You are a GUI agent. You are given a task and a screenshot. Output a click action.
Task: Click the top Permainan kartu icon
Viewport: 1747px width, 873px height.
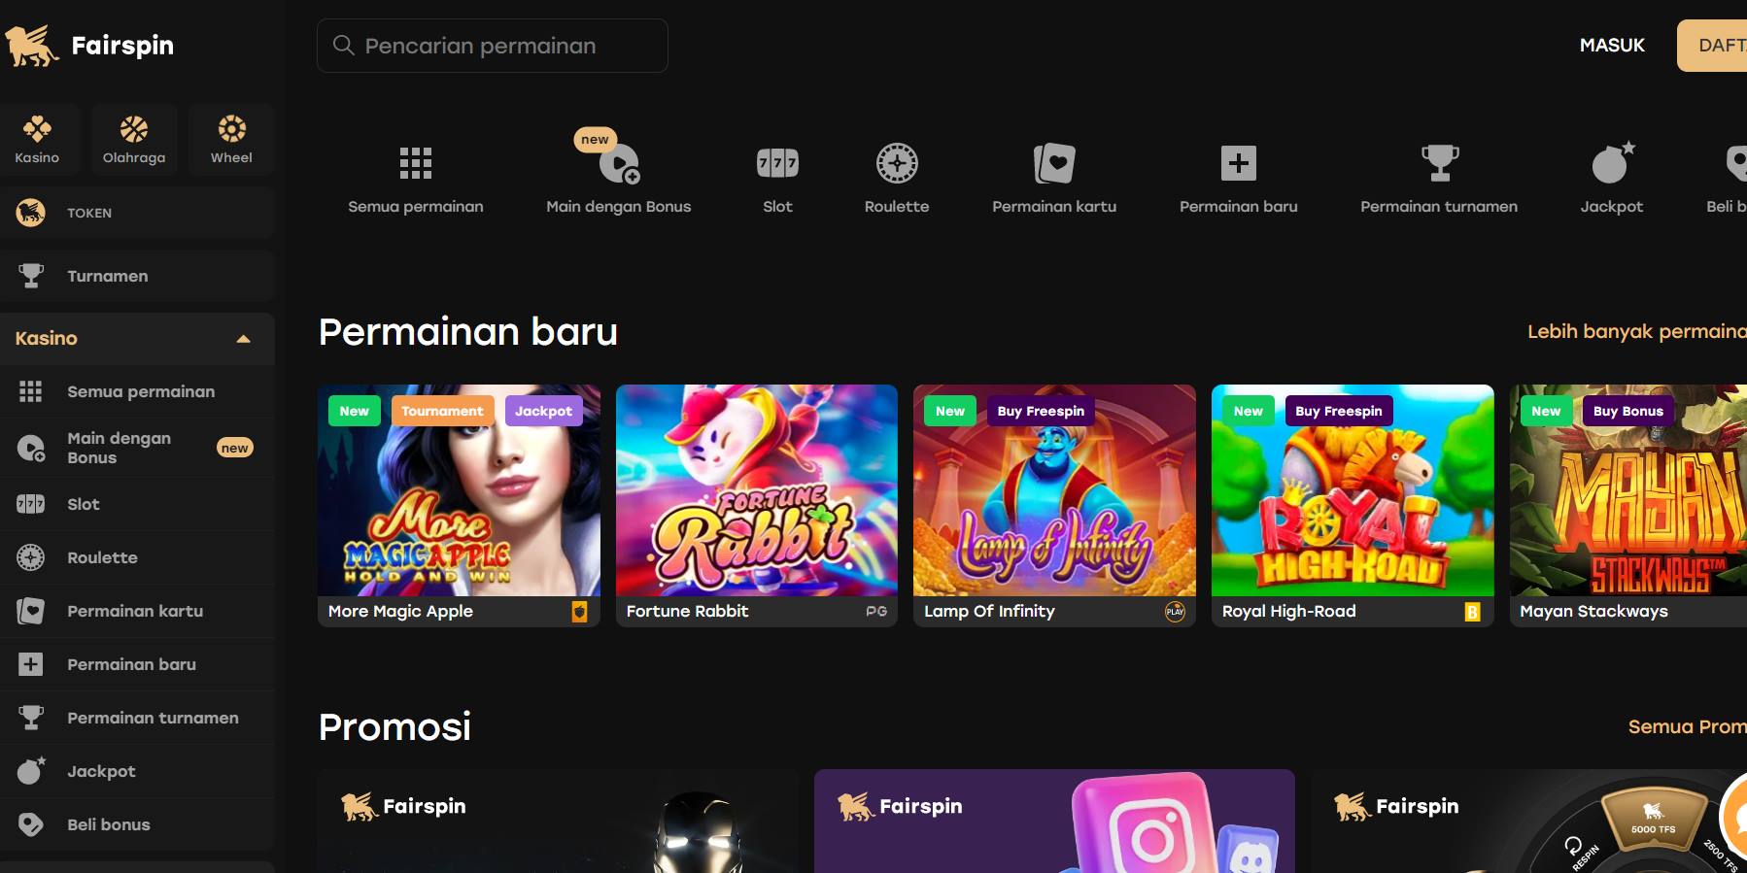coord(1054,163)
